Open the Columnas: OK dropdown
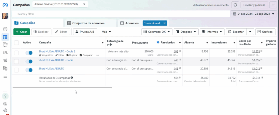Image resolution: width=279 pixels, height=115 pixels. (x=158, y=32)
